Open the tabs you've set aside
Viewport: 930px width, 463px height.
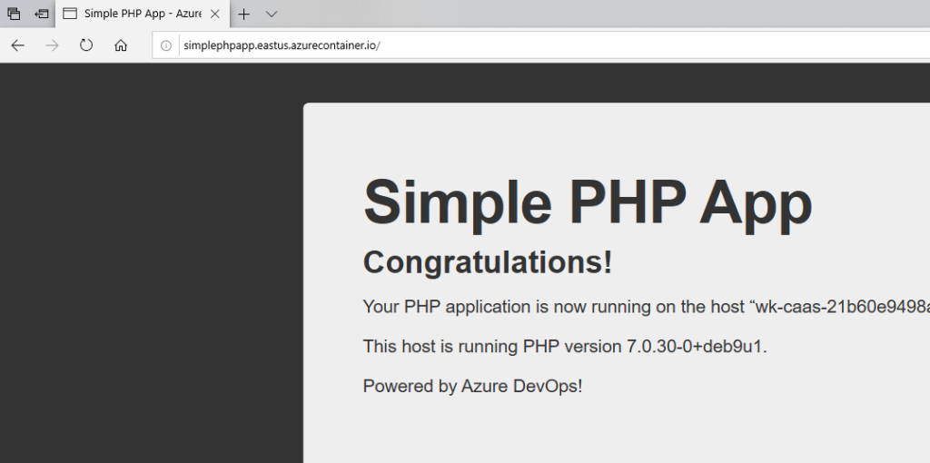pyautogui.click(x=14, y=14)
